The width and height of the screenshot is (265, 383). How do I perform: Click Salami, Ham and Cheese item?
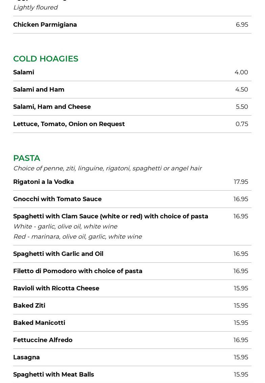[52, 107]
